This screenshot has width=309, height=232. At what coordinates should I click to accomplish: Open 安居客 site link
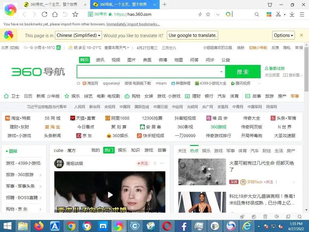[151, 127]
